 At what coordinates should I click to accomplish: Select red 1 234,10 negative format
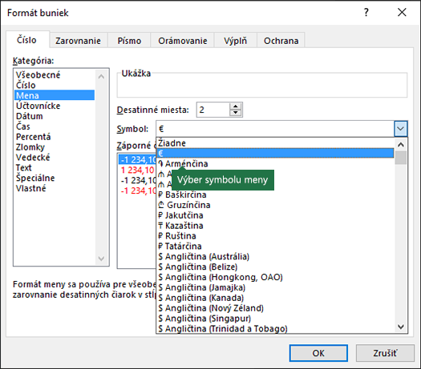tap(137, 170)
